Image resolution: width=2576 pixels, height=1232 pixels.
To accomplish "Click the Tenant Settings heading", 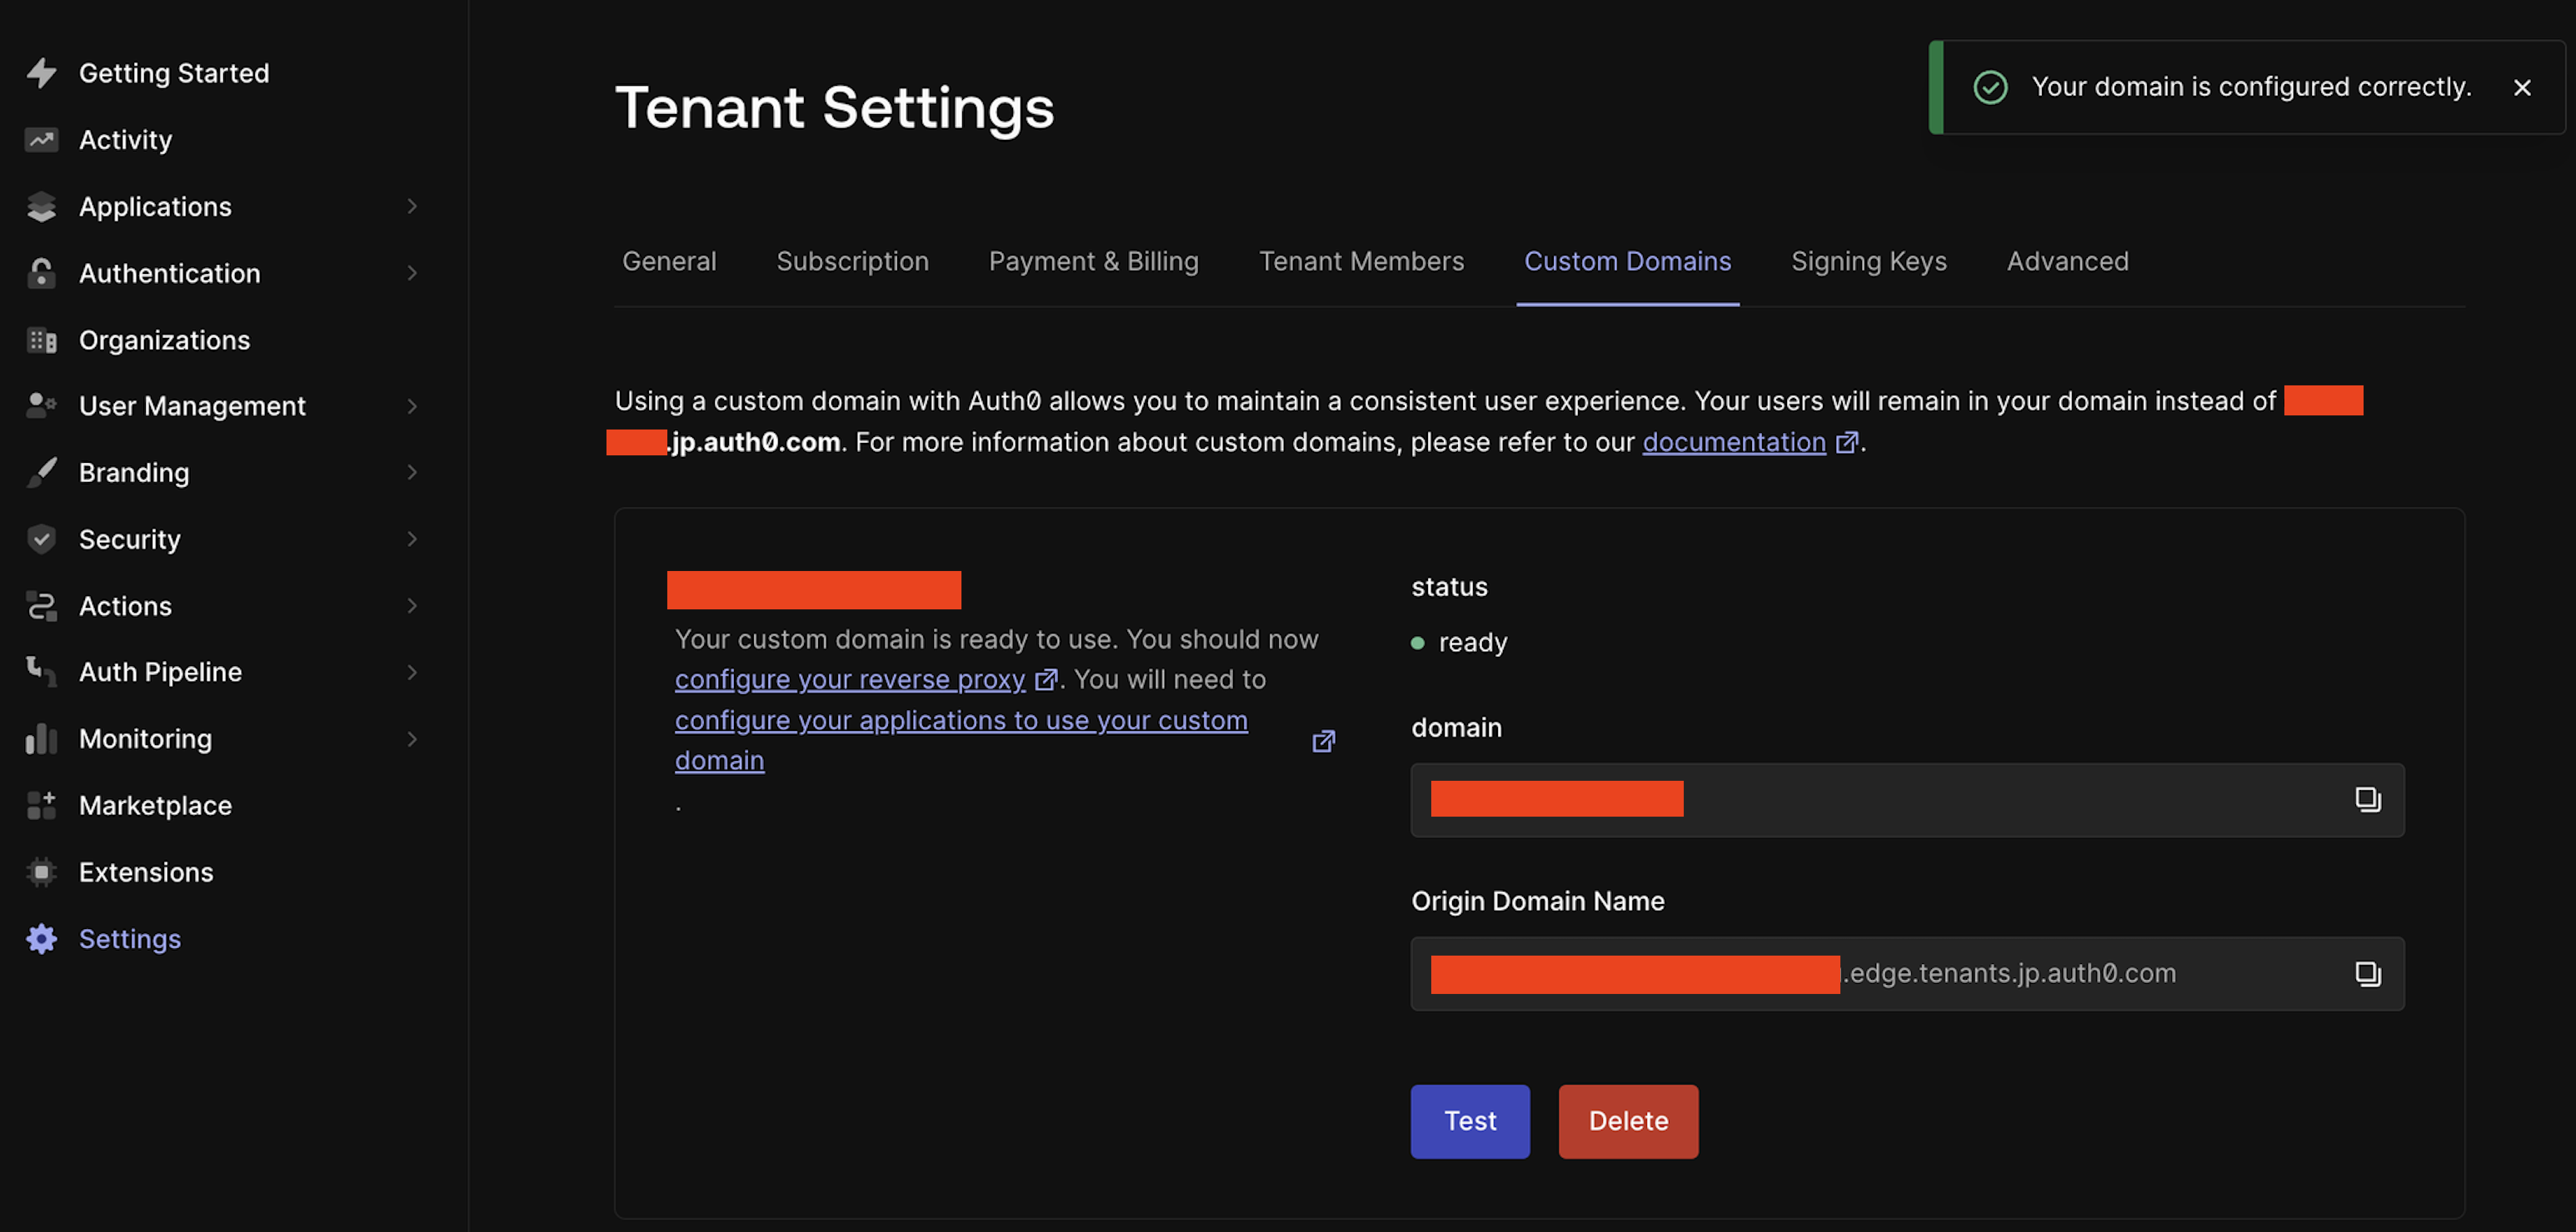I will pos(834,108).
